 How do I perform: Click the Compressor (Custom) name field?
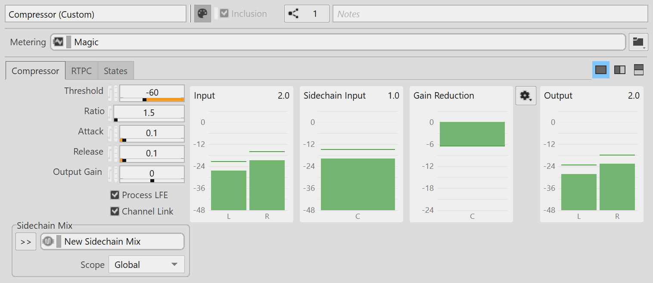pyautogui.click(x=95, y=14)
